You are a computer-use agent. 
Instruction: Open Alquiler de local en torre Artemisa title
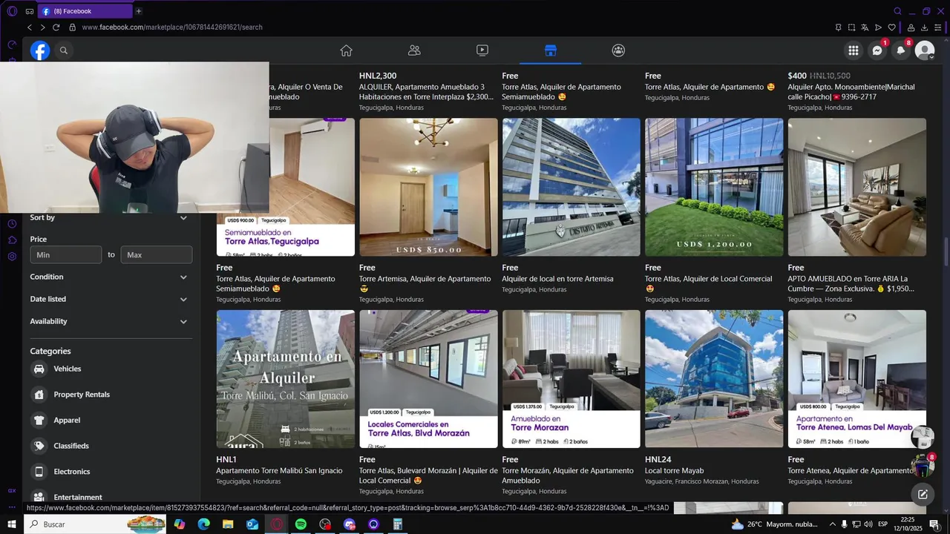558,279
